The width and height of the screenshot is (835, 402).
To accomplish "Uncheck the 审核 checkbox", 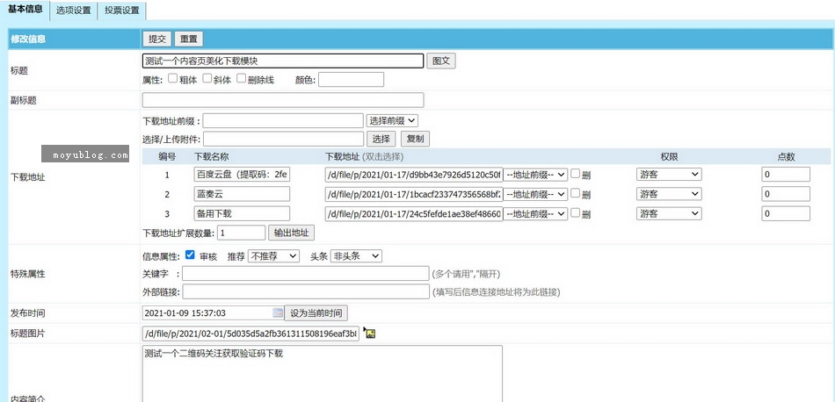I will [x=190, y=255].
